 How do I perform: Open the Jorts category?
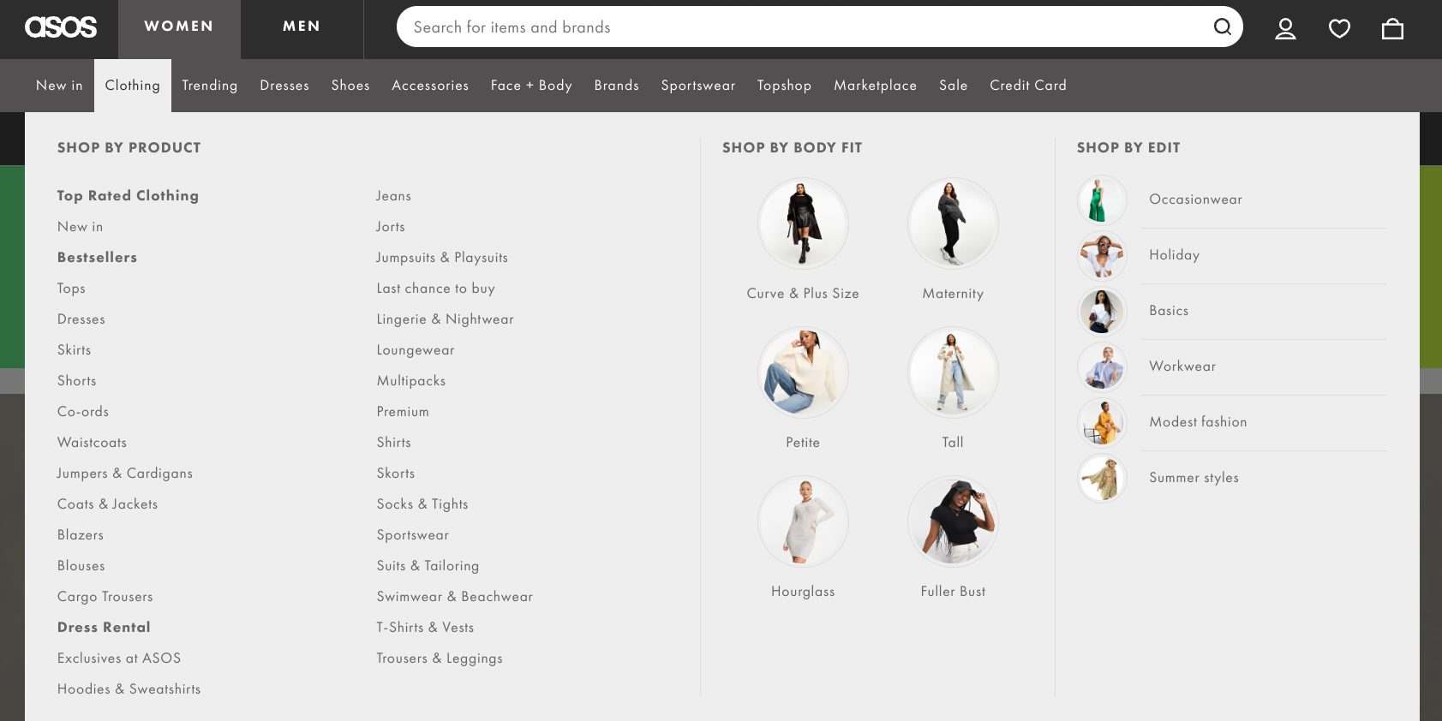point(391,226)
